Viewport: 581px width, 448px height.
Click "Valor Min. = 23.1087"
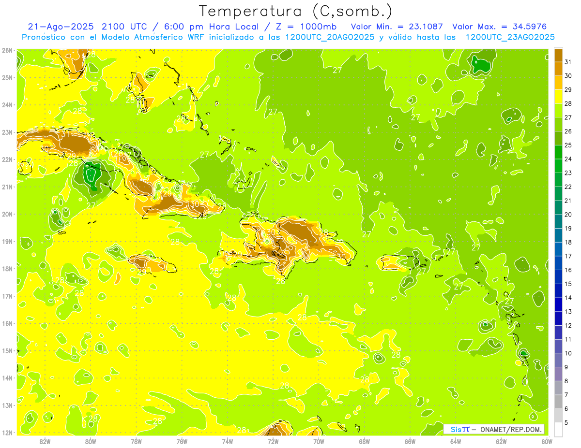(397, 27)
